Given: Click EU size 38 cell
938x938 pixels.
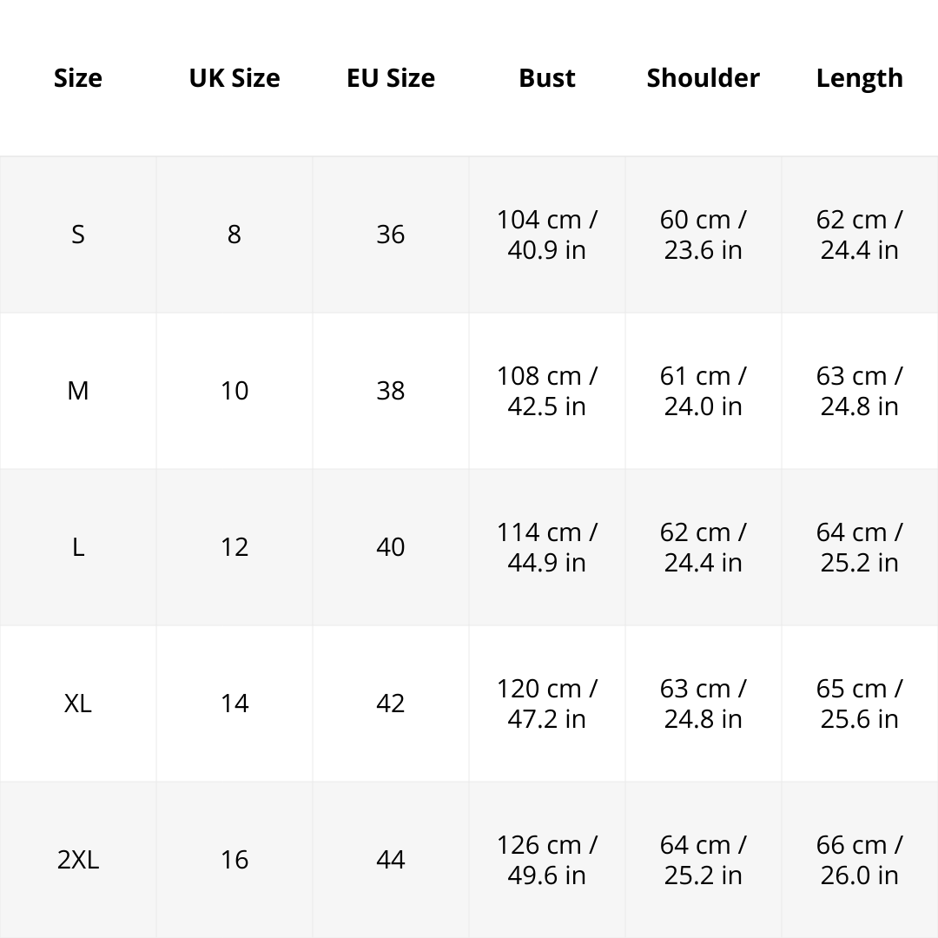Looking at the screenshot, I should click(391, 391).
